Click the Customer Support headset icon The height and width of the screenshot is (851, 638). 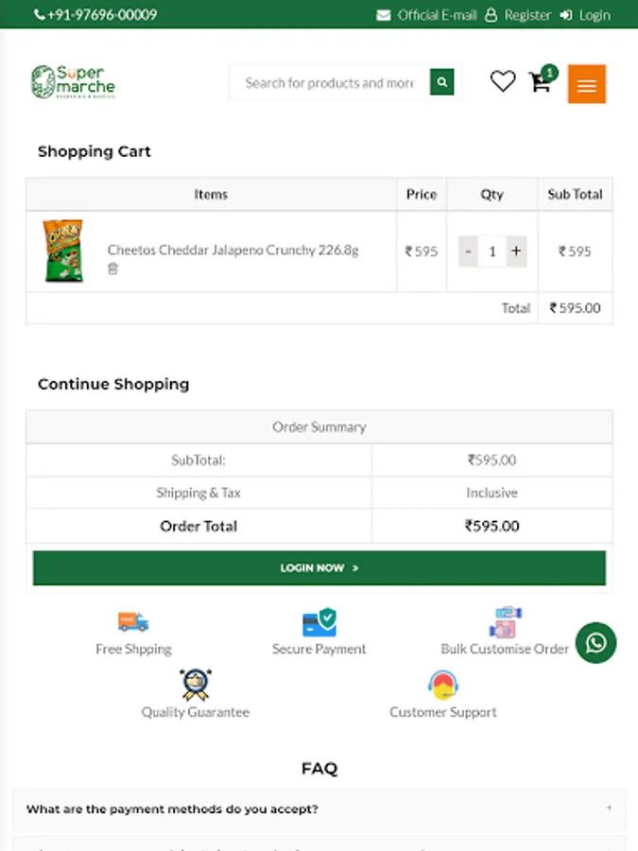point(442,685)
